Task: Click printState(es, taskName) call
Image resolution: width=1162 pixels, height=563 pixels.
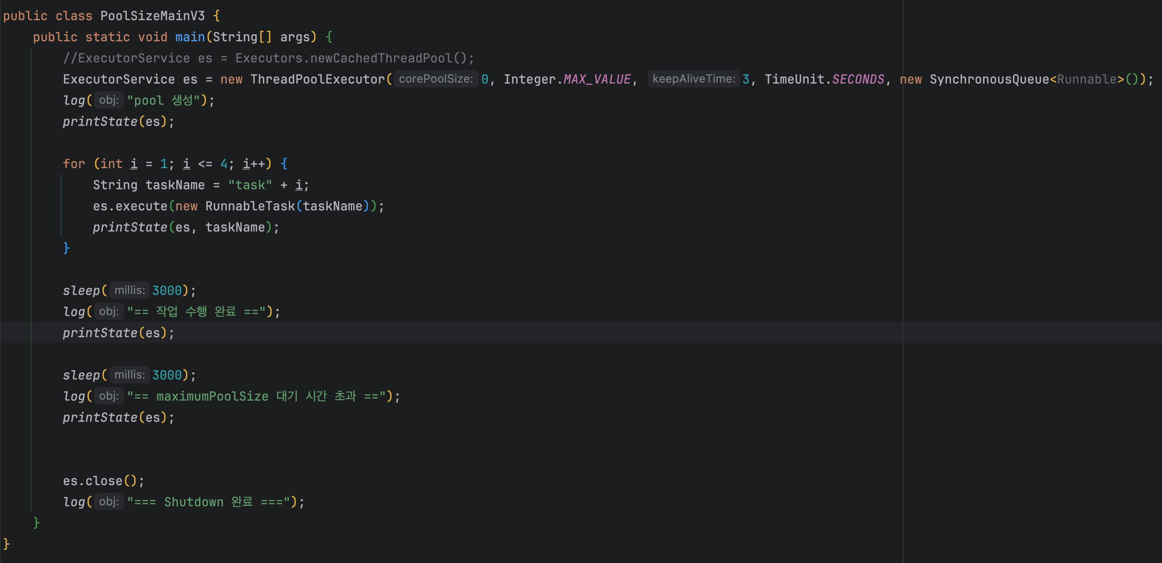Action: point(185,227)
